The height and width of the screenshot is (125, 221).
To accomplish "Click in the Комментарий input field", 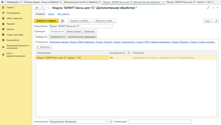I will pyautogui.click(x=160, y=122).
